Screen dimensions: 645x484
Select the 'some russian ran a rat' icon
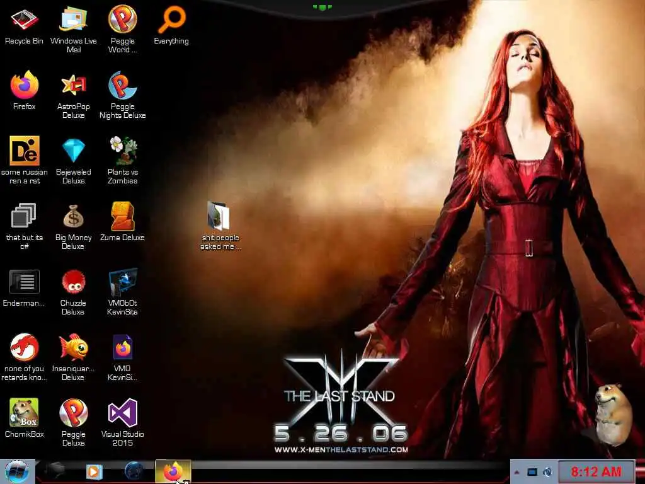25,161
